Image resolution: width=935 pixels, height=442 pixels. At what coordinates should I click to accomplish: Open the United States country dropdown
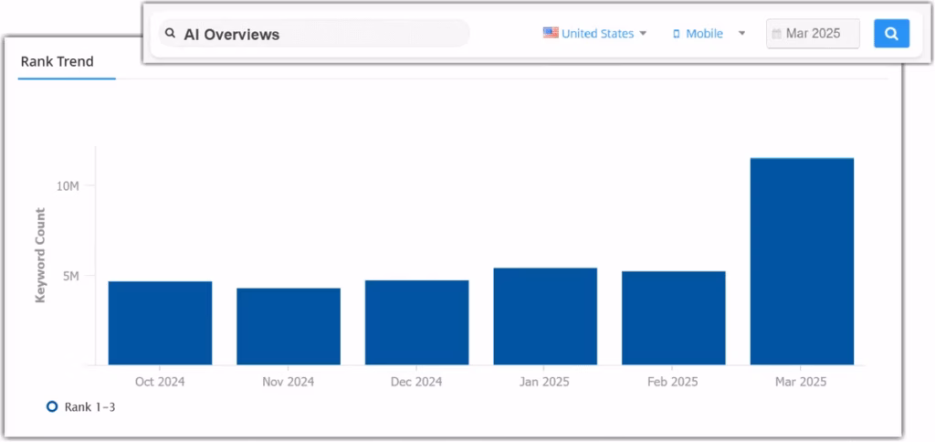click(597, 34)
